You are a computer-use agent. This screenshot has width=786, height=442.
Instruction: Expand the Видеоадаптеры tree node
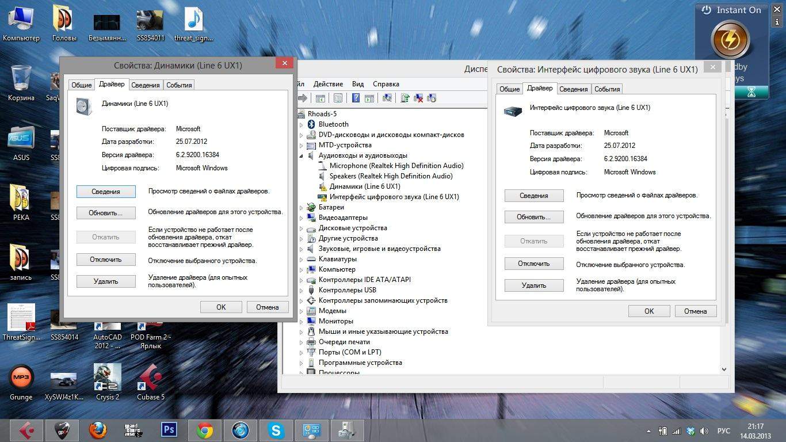coord(301,218)
